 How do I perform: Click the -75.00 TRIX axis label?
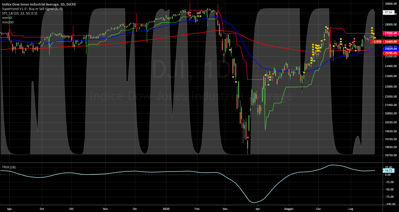[389, 197]
